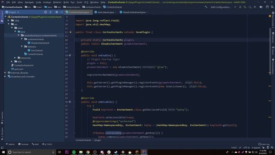Open the TODO tool window
Viewport: 275px width, 155px height.
(47, 144)
